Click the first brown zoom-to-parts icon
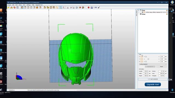The width and height of the screenshot is (175, 98). click(x=45, y=7)
